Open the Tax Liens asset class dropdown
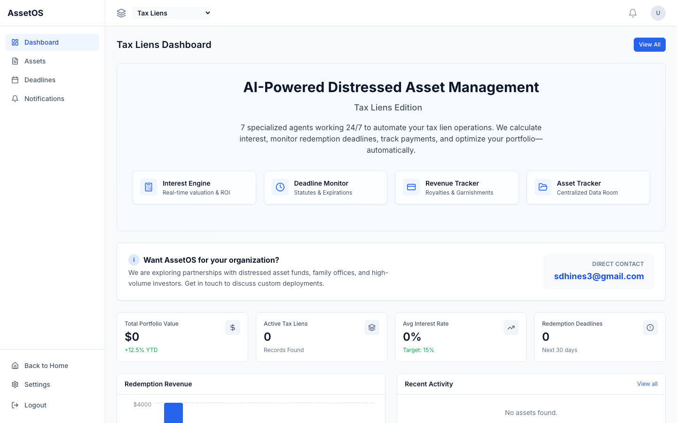This screenshot has height=423, width=677. point(172,13)
